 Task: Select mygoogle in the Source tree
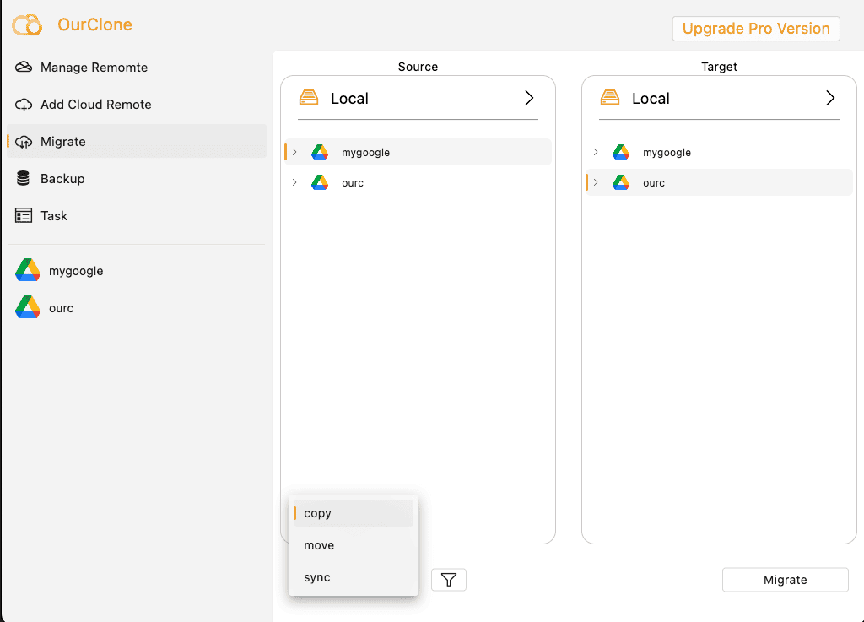[x=365, y=153]
